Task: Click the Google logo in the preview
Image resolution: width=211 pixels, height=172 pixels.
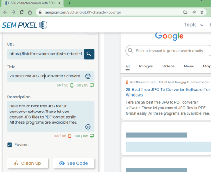Action: [169, 36]
